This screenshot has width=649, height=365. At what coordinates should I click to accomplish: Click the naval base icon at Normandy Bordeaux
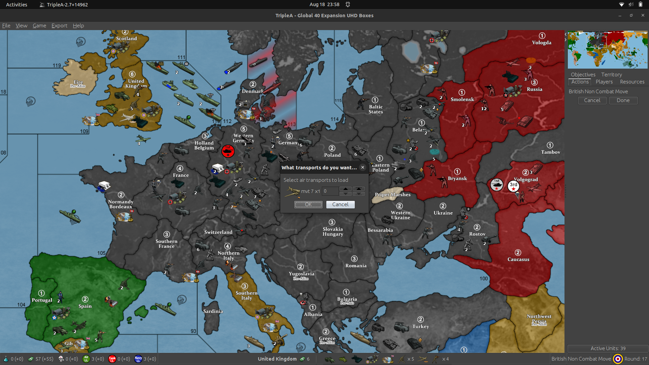tap(125, 217)
